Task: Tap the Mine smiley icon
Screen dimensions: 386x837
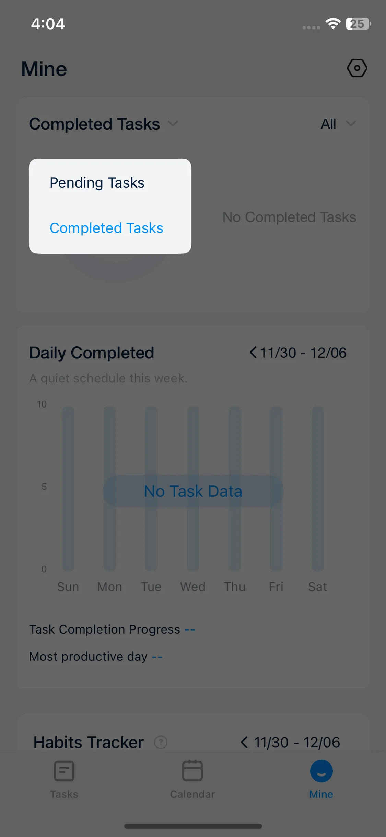Action: 321,771
